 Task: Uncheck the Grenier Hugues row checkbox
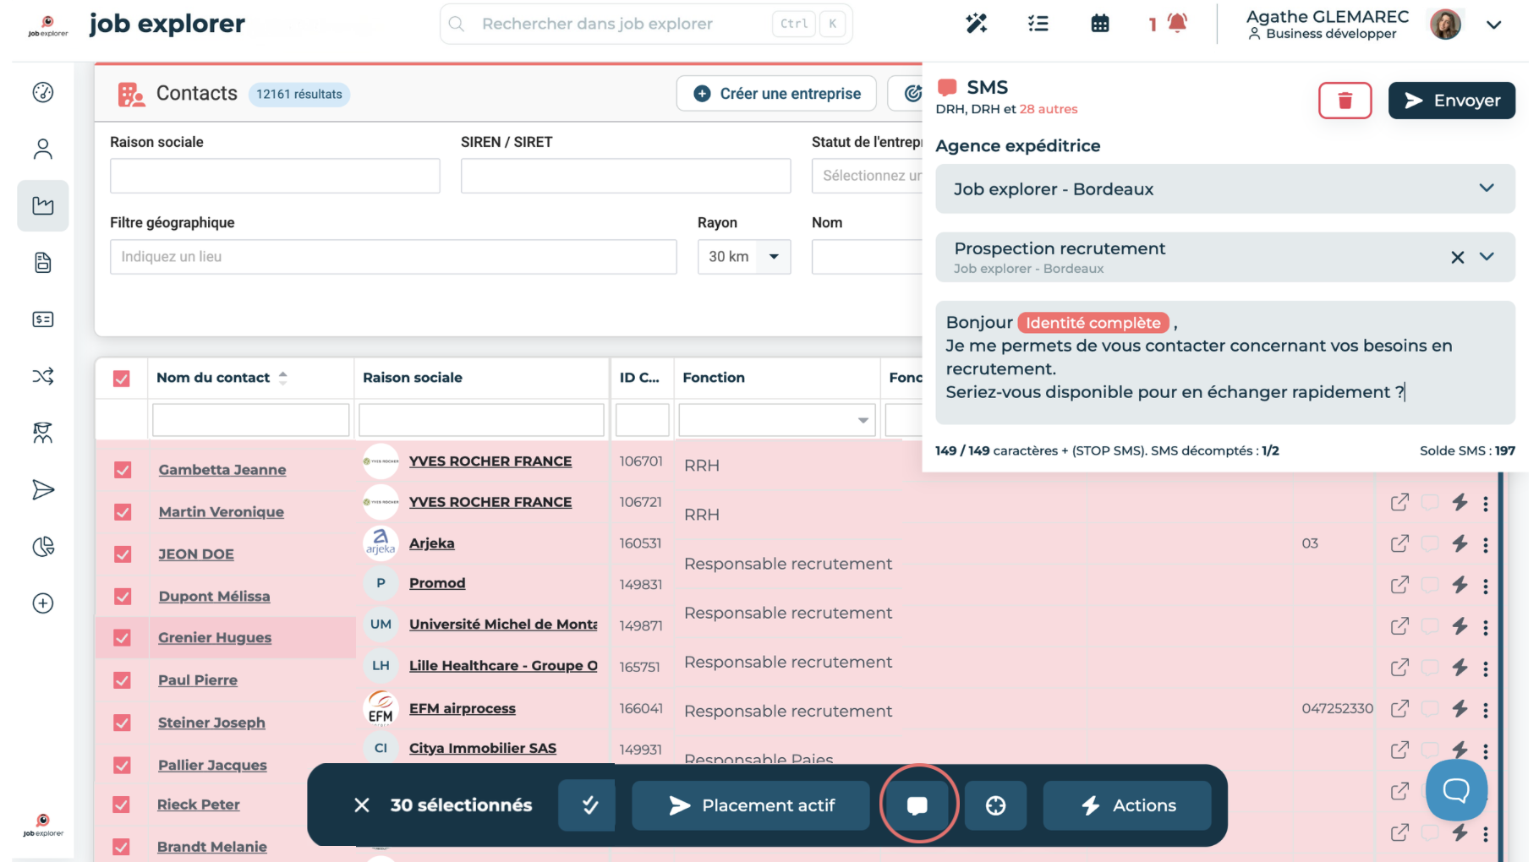pyautogui.click(x=123, y=638)
